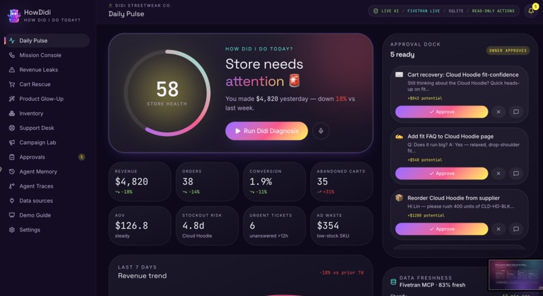Viewport: 543px width, 296px height.
Task: Click 'Fivetran MCP · 83% fresh' text
Action: tap(433, 285)
